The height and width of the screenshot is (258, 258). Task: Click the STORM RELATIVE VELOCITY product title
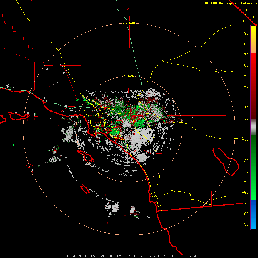[91, 256]
